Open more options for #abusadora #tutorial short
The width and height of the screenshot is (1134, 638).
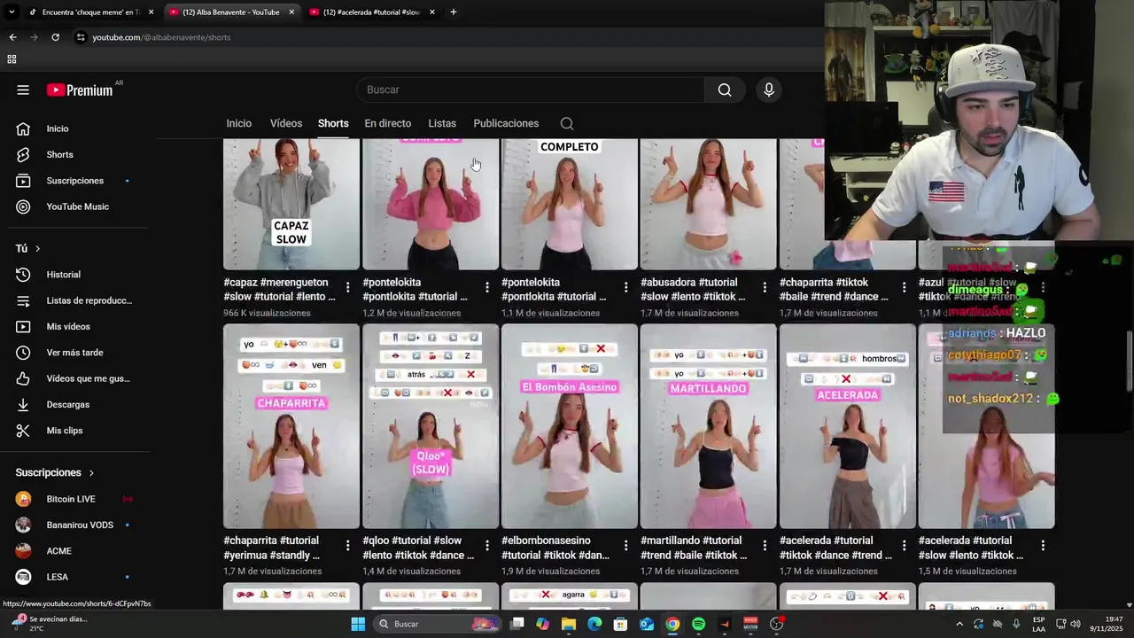click(765, 287)
